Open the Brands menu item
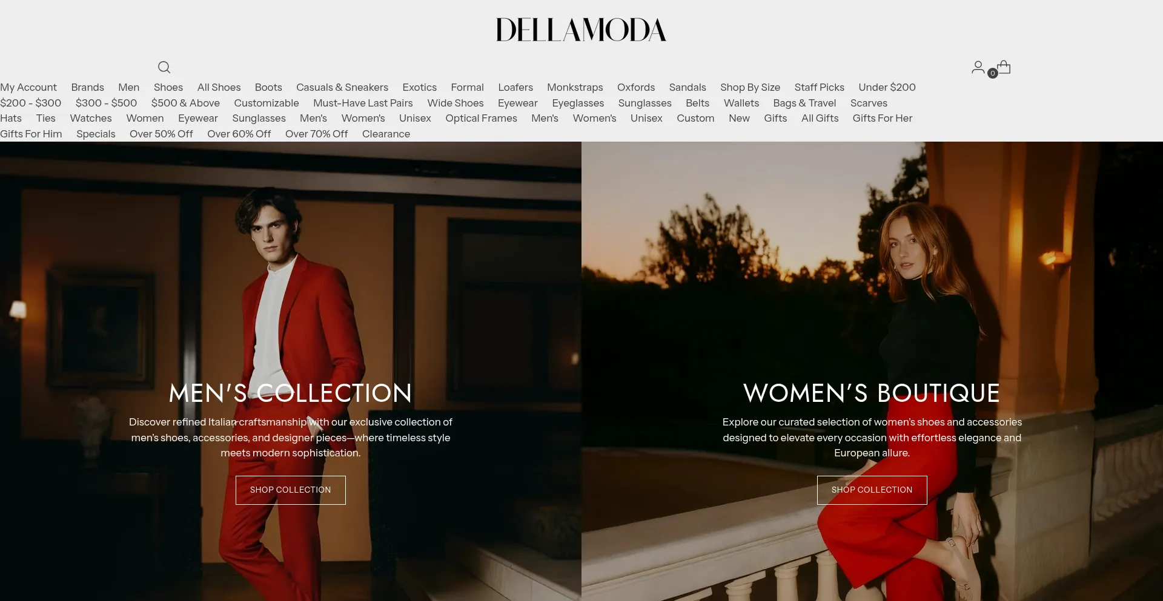Screen dimensions: 1163x601 87,87
